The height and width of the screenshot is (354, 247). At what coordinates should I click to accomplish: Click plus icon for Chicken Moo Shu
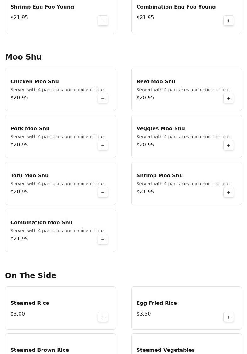[103, 98]
